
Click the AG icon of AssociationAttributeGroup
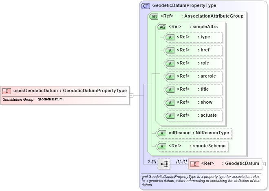point(154,16)
